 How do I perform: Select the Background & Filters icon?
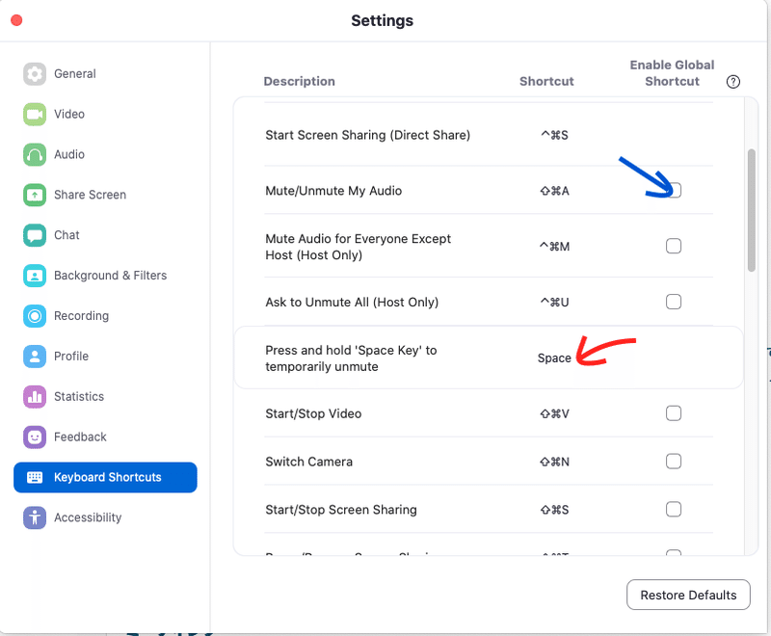click(x=35, y=276)
